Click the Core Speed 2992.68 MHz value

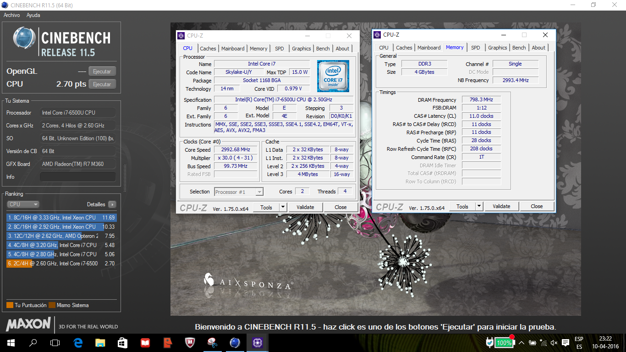[x=236, y=150]
